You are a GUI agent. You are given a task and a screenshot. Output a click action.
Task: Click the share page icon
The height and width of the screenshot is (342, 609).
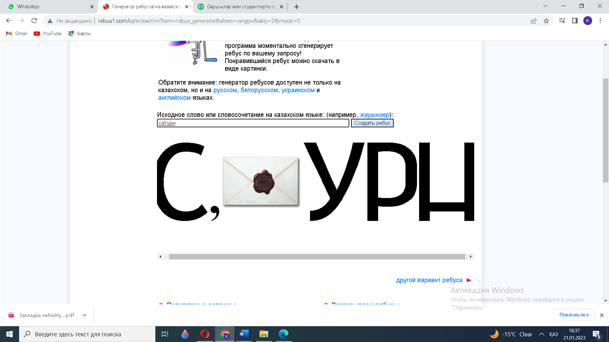(x=534, y=21)
